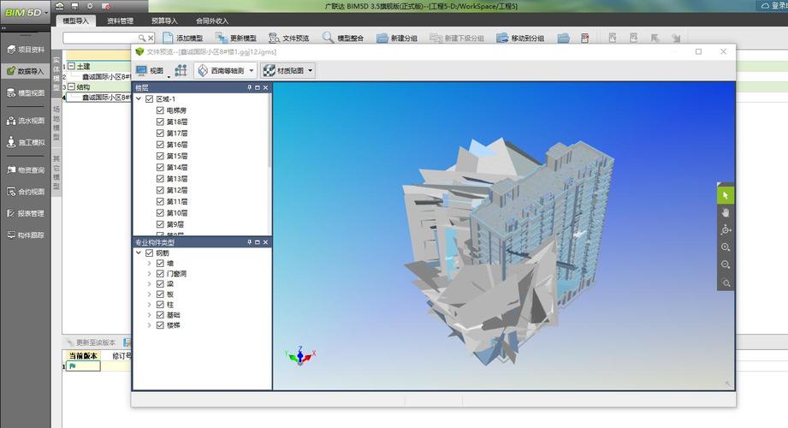Expand the 墙 tree node
The width and height of the screenshot is (788, 428).
pos(149,263)
